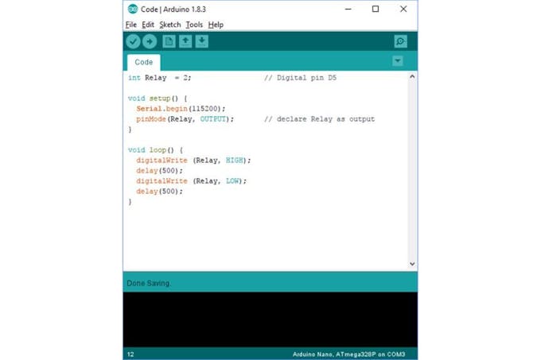Click the first 'delay(500);' line after HIGH
The height and width of the screenshot is (360, 541).
[159, 171]
